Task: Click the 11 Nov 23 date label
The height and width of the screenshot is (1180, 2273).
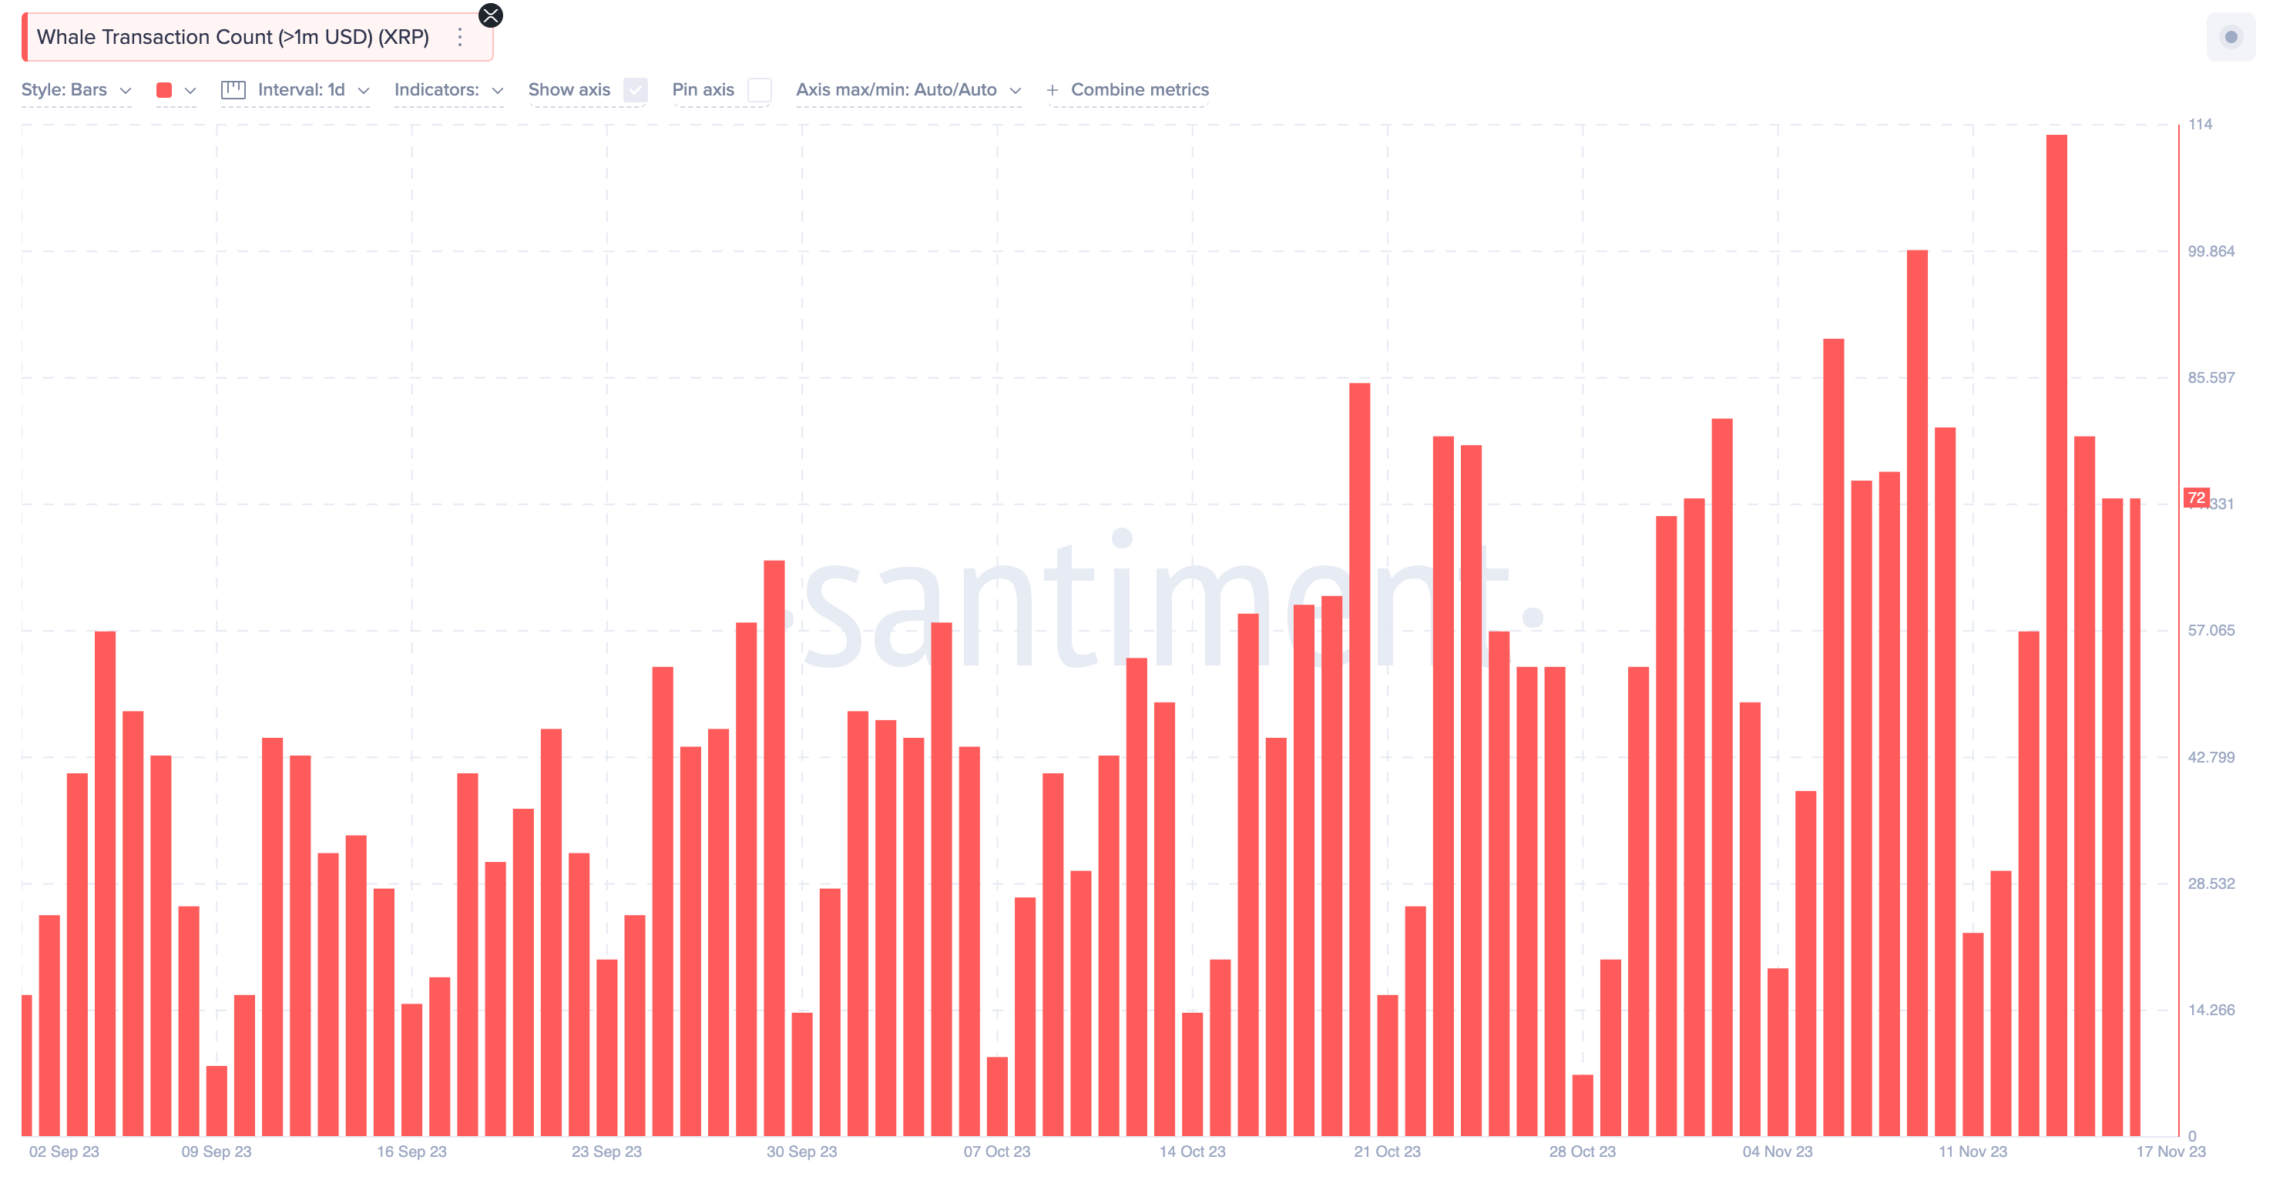Action: pyautogui.click(x=1972, y=1152)
